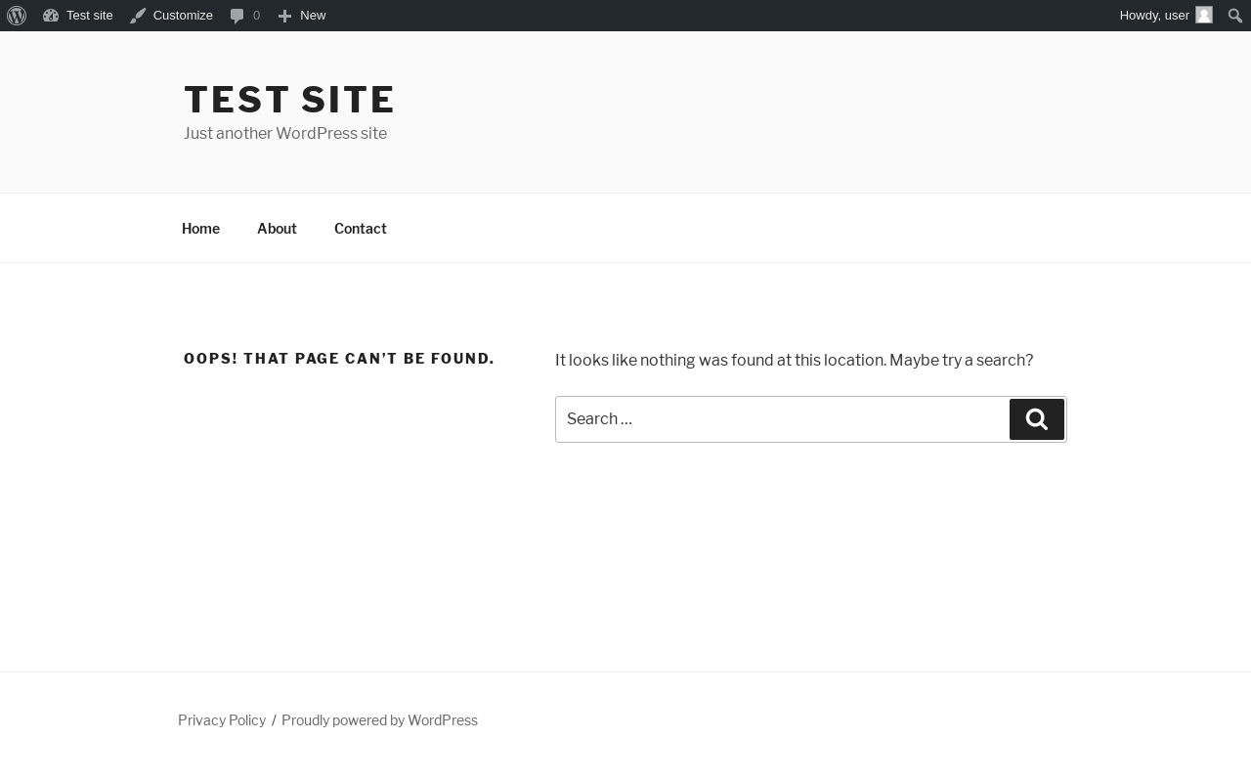The width and height of the screenshot is (1251, 782).
Task: Open the About page from navigation
Action: pos(277,228)
